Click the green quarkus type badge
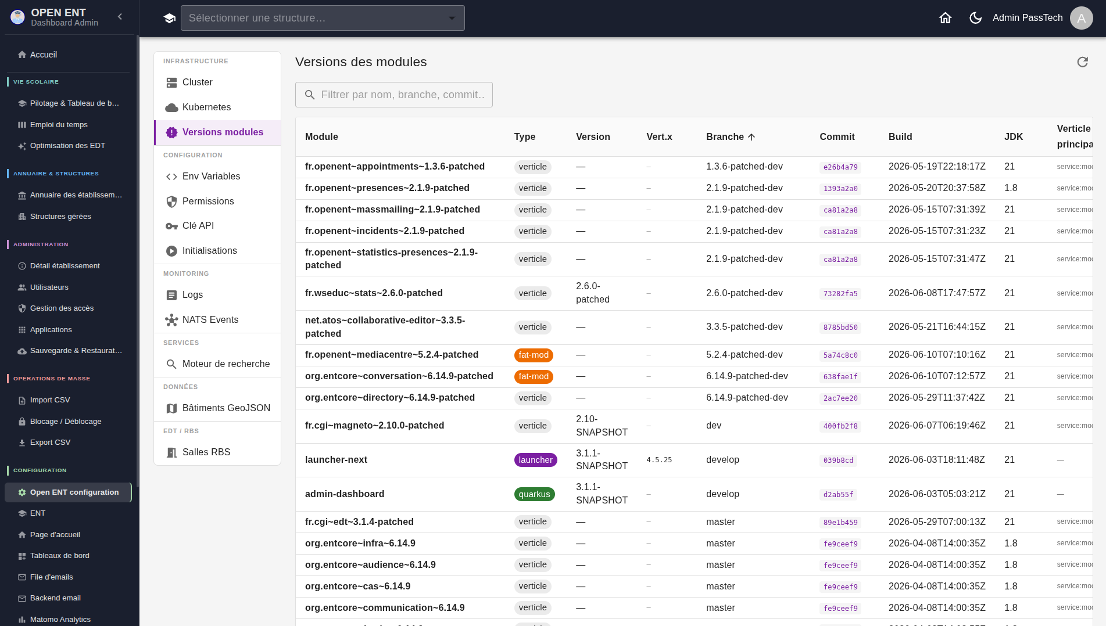Screen dimensions: 1106x626 [x=535, y=494]
